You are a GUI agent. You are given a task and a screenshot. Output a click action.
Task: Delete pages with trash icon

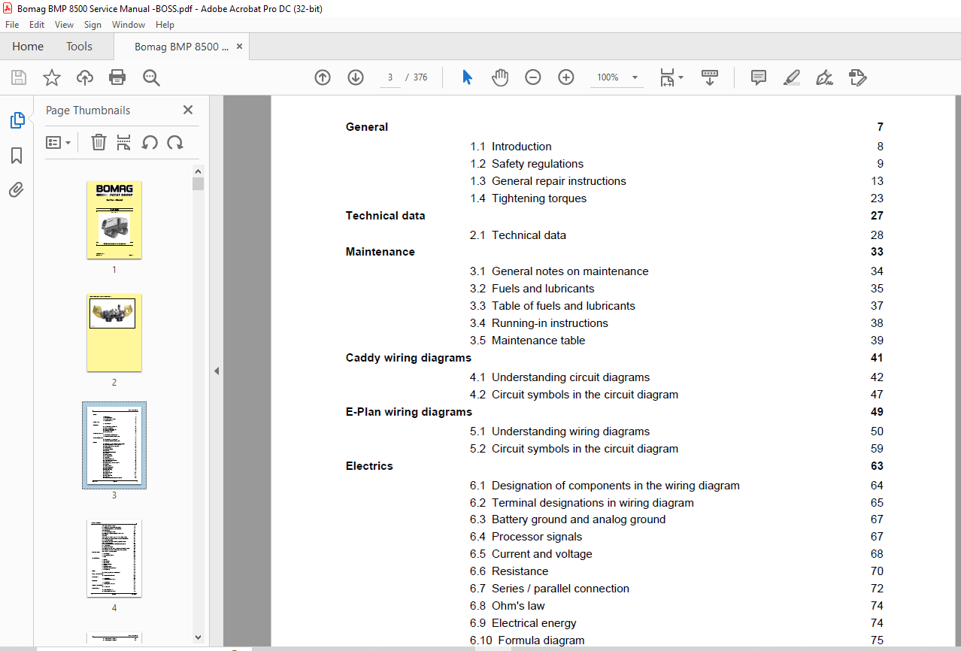(x=99, y=142)
